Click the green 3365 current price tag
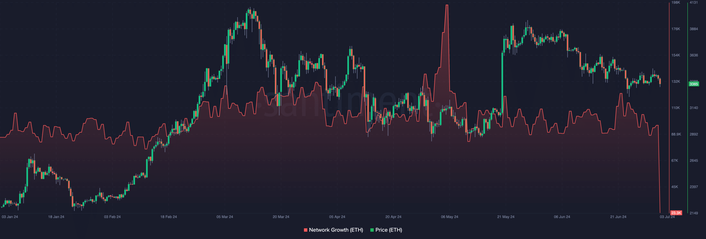 coord(694,84)
